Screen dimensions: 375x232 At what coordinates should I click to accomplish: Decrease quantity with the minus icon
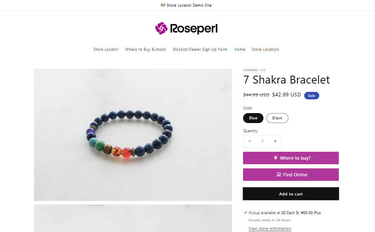(250, 141)
